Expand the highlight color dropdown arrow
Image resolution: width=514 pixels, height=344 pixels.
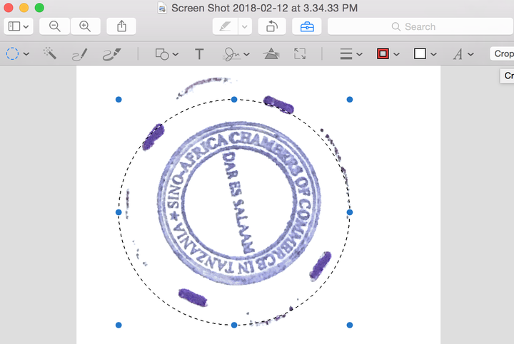coord(245,26)
